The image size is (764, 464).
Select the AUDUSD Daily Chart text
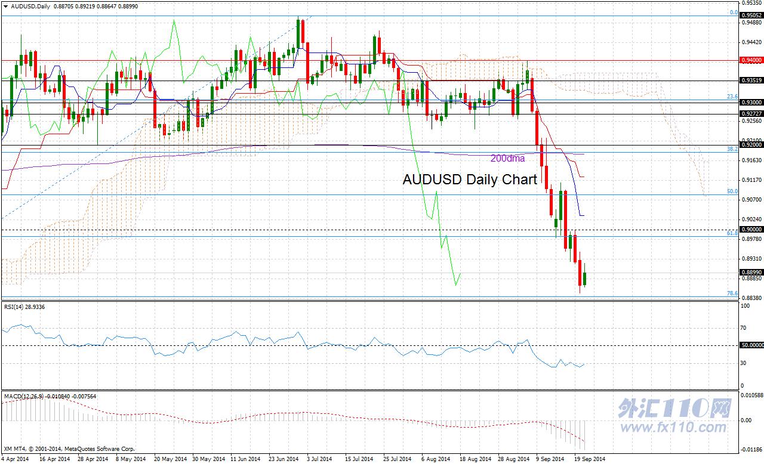[x=470, y=180]
